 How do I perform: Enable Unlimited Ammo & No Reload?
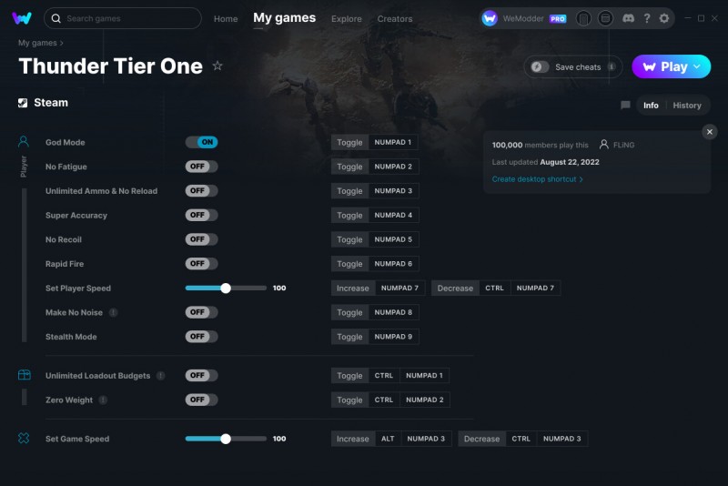pos(201,191)
